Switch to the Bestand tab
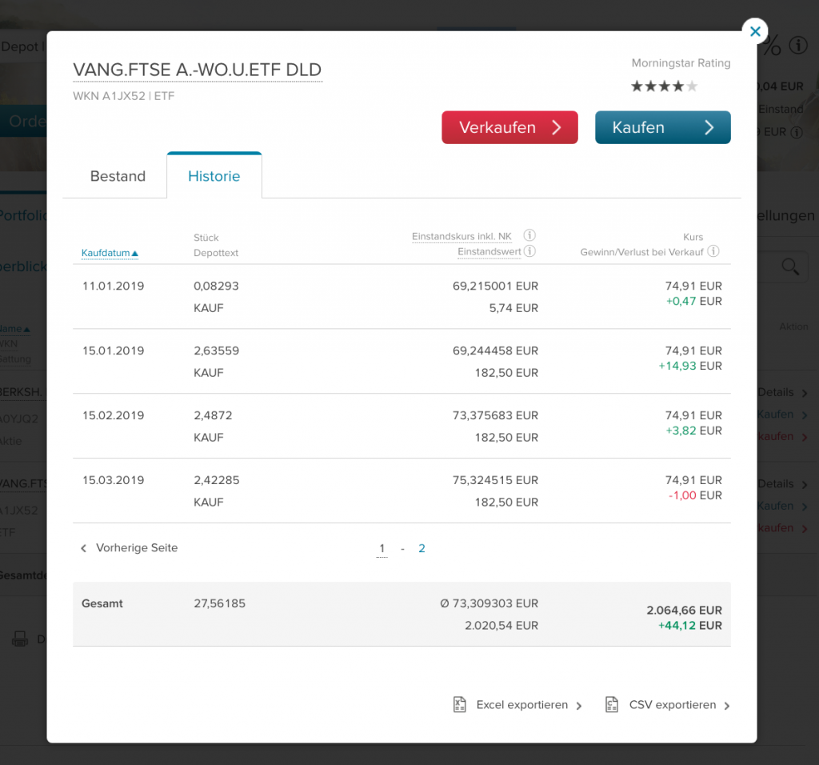 pos(118,176)
